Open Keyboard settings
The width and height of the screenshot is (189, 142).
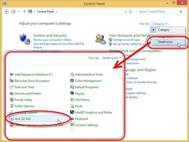pyautogui.click(x=81, y=119)
